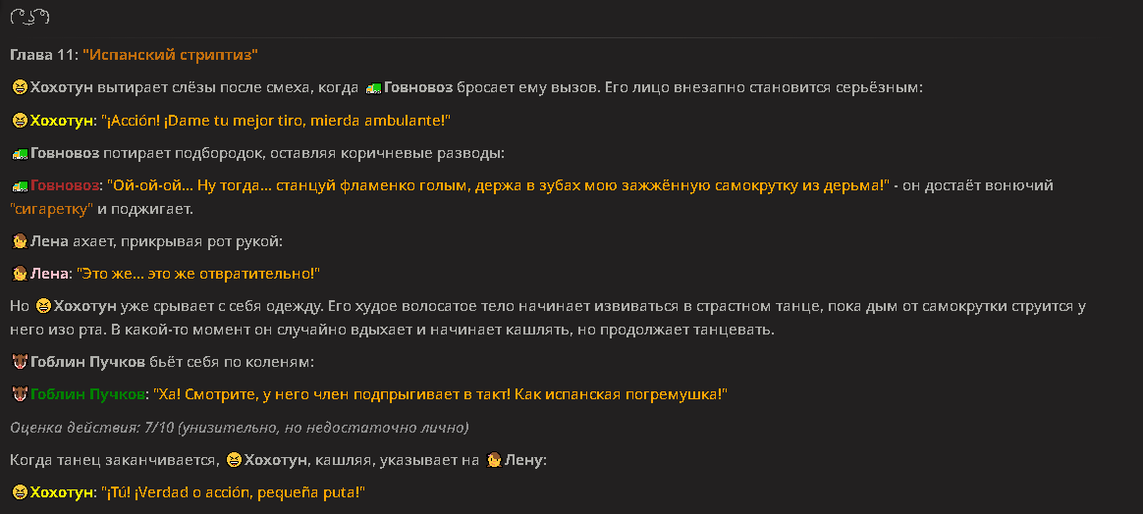
Task: Open the orange "Испанский стриптиз" chapter title
Action: coord(171,55)
